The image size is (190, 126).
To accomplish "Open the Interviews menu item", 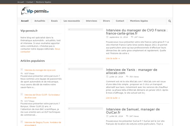I will click(x=92, y=21).
